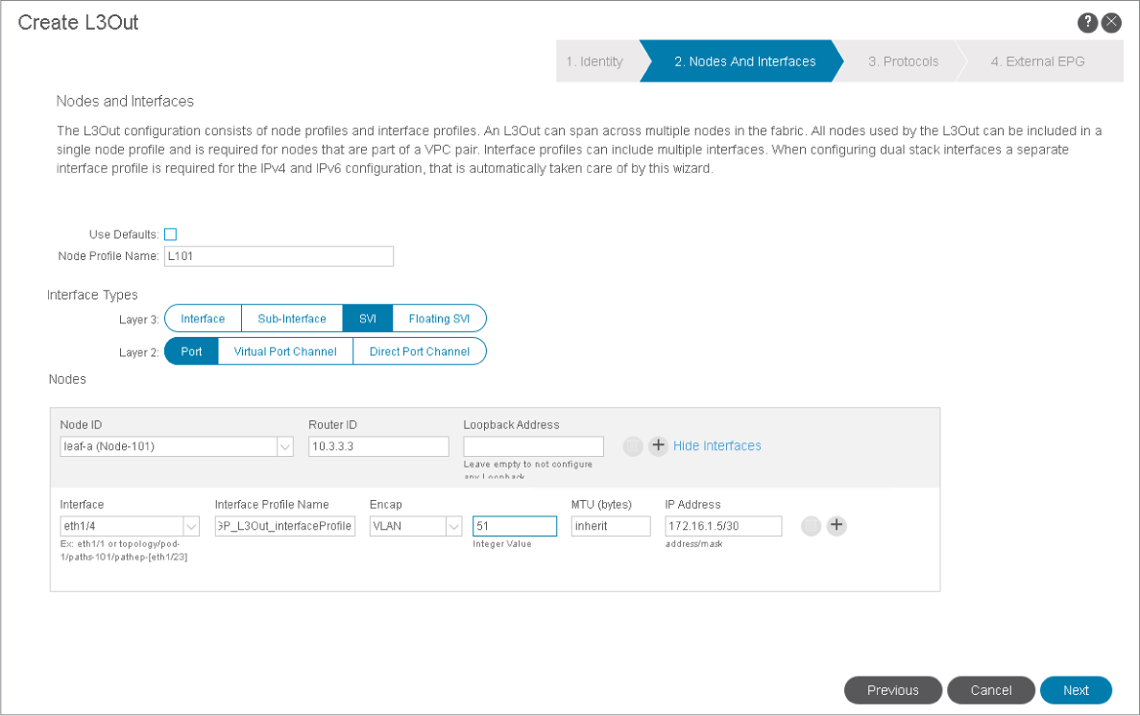Click the Router ID input field
Viewport: 1140px width, 716px height.
(x=378, y=446)
